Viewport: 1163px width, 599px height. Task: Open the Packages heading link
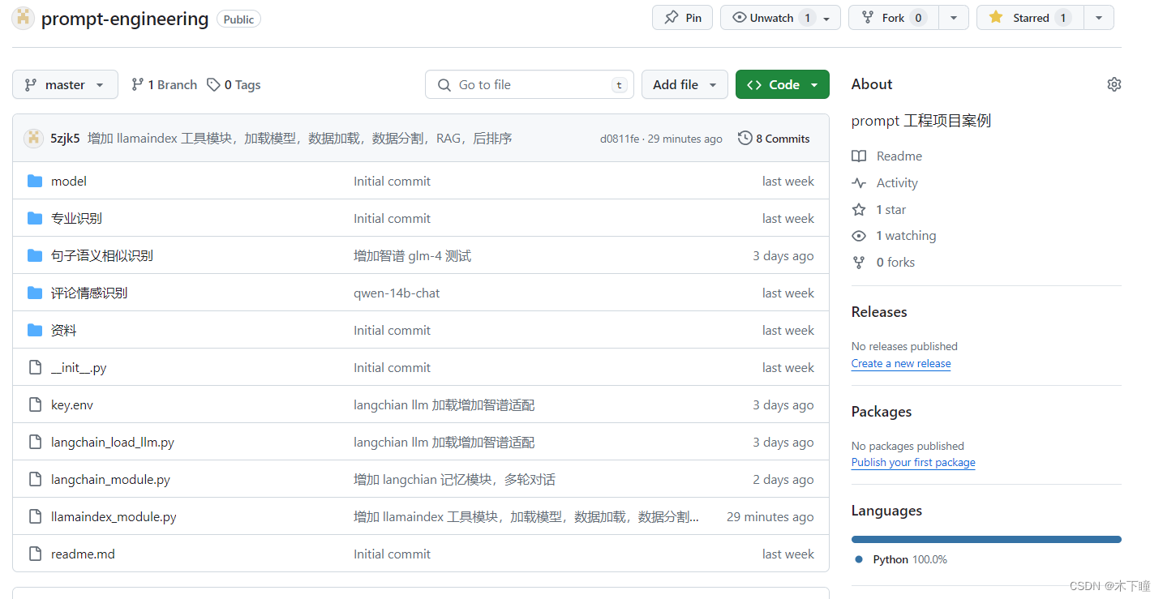(x=882, y=412)
